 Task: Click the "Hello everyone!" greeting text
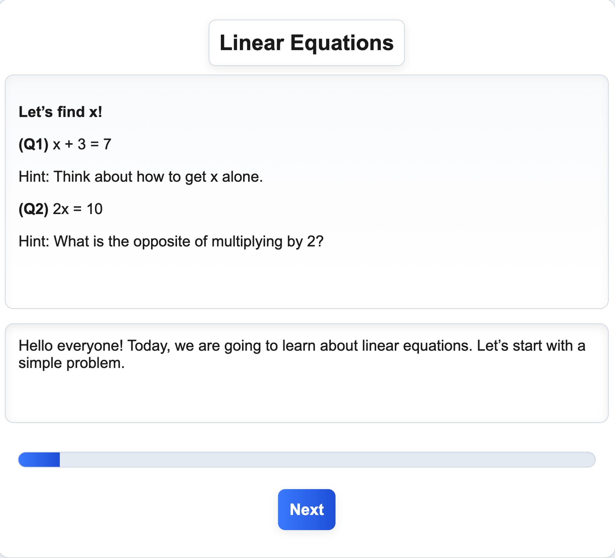(71, 346)
